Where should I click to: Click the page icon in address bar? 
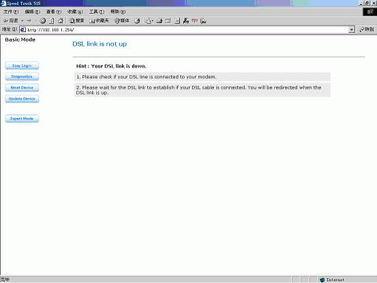[23, 29]
